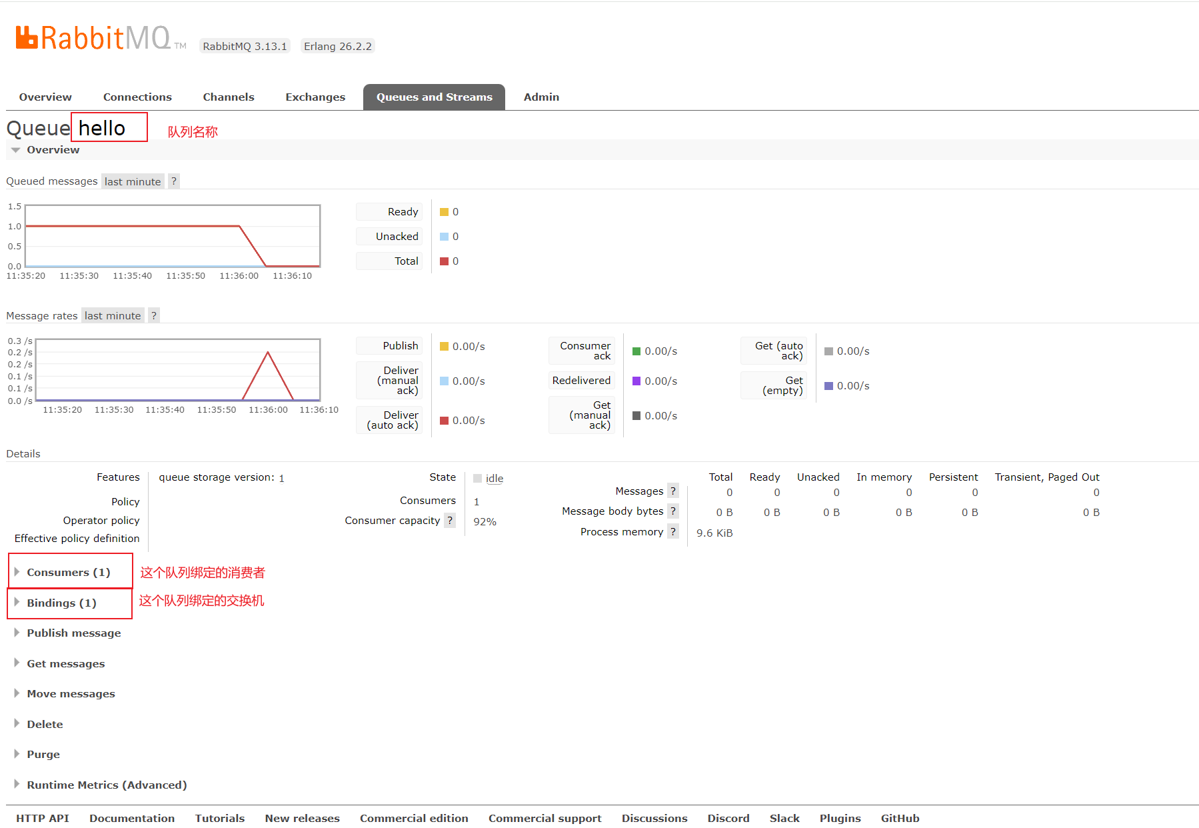
Task: Click the green Consumer ack swatch
Action: [x=636, y=351]
